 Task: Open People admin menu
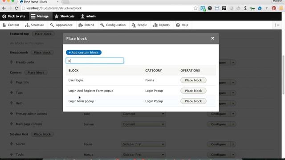(139, 25)
